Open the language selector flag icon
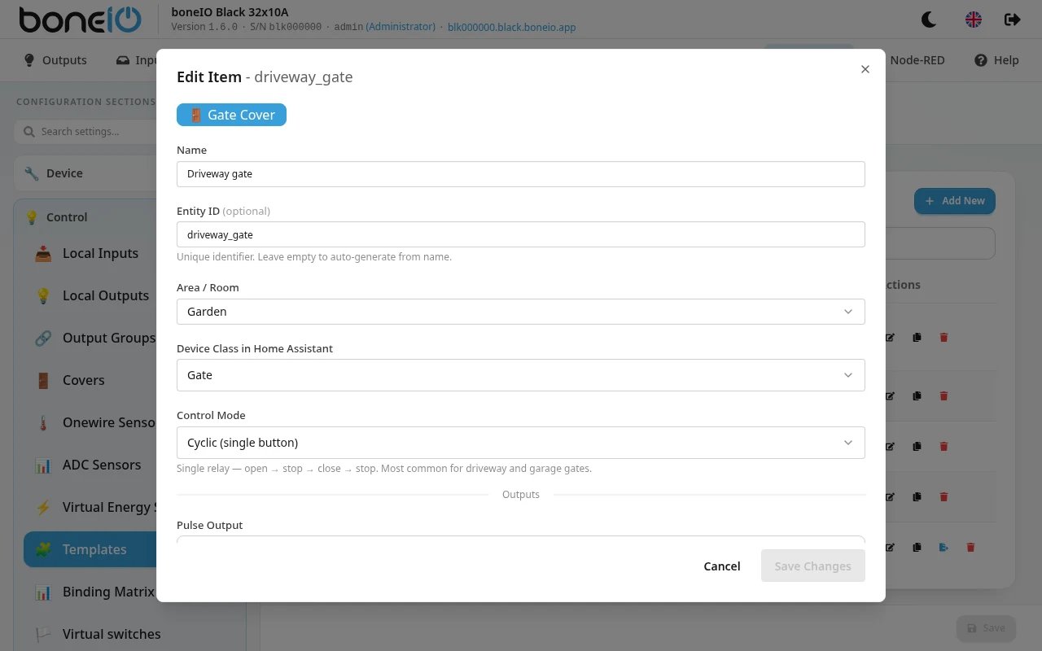Viewport: 1042px width, 651px height. coord(973,19)
